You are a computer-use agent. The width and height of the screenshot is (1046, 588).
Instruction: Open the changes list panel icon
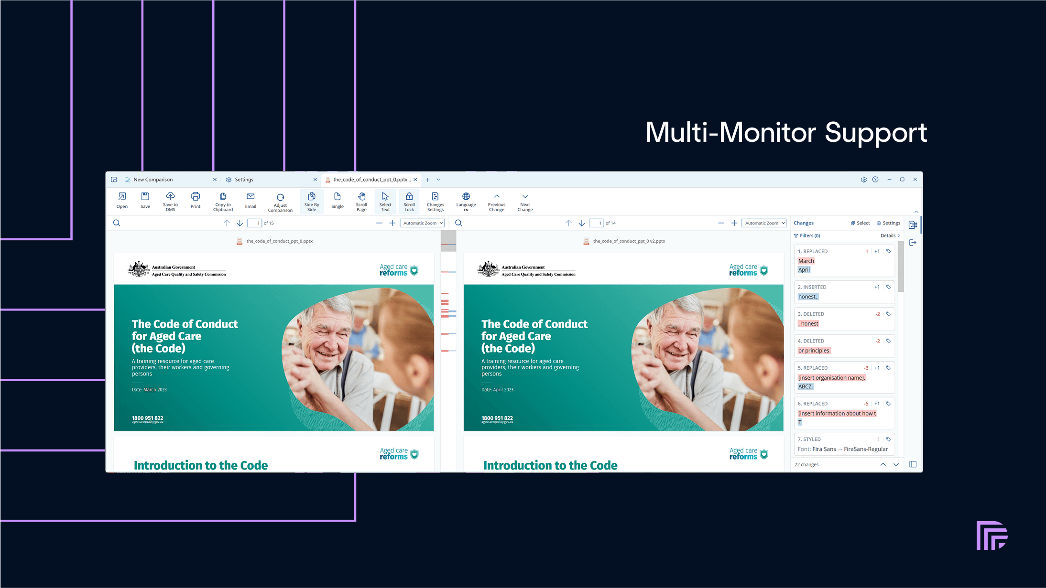[x=913, y=225]
